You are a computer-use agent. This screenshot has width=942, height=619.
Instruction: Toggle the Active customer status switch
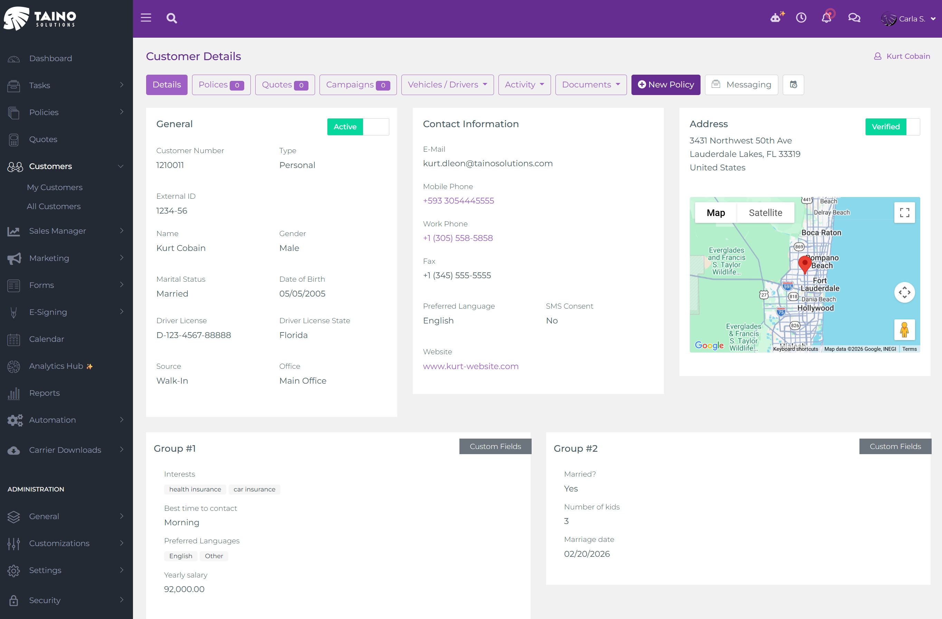tap(358, 127)
